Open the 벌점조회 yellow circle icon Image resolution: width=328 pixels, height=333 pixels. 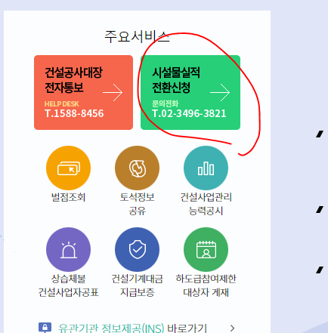coord(68,168)
